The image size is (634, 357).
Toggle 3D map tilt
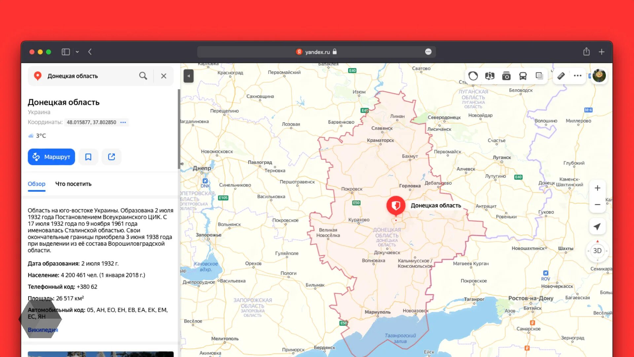tap(597, 251)
